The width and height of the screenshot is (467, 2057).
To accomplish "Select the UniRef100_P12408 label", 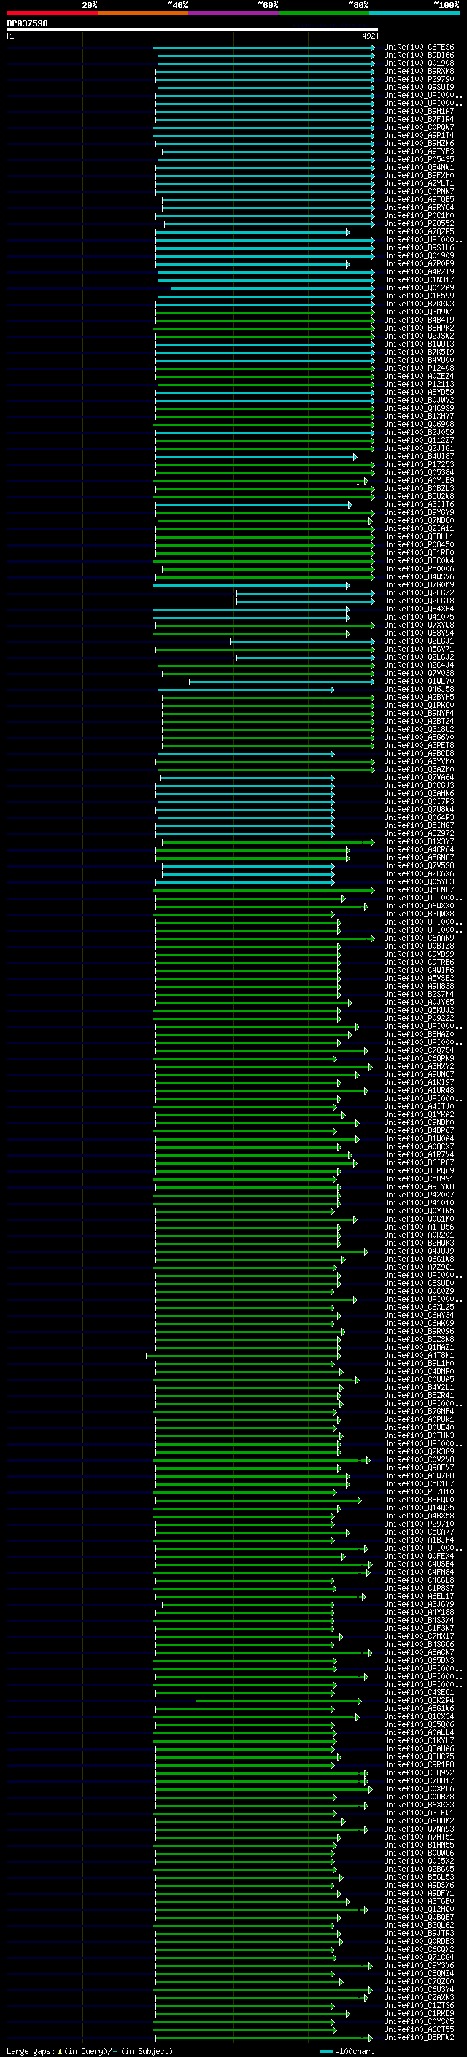I will coord(418,368).
